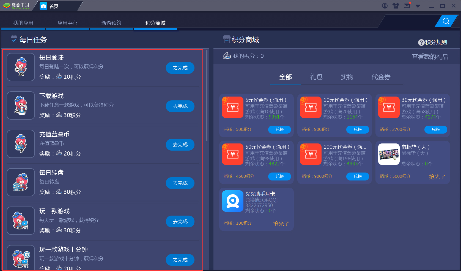Viewport: 461px width, 271px height.
Task: Select the 实物 category tab
Action: 347,77
